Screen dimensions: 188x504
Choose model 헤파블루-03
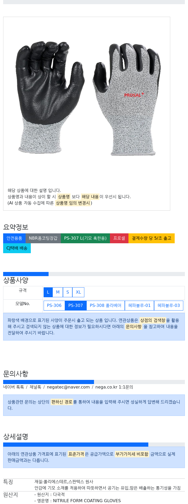(169, 306)
